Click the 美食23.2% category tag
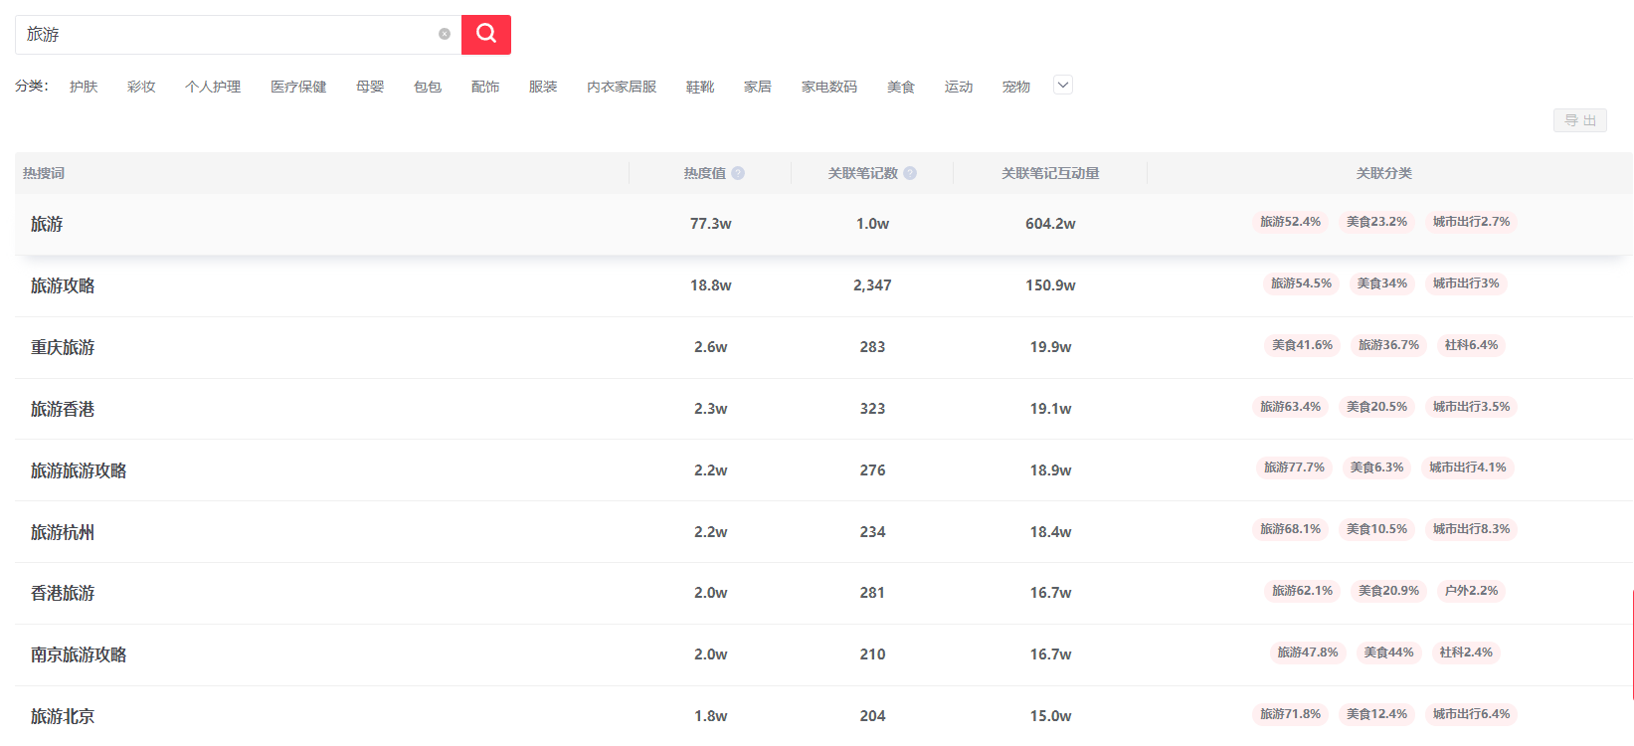 pos(1376,222)
